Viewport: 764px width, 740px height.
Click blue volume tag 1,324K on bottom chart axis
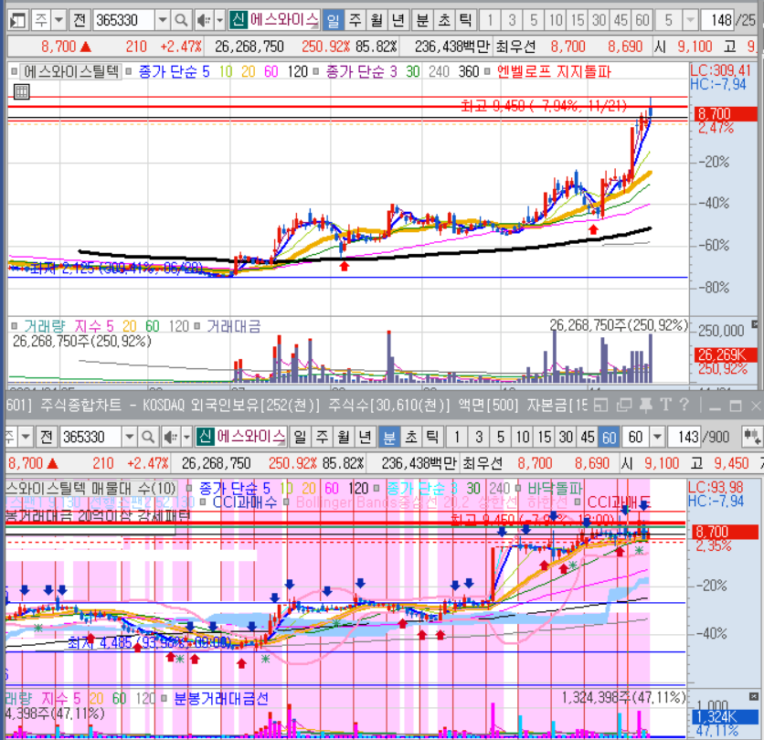point(725,716)
